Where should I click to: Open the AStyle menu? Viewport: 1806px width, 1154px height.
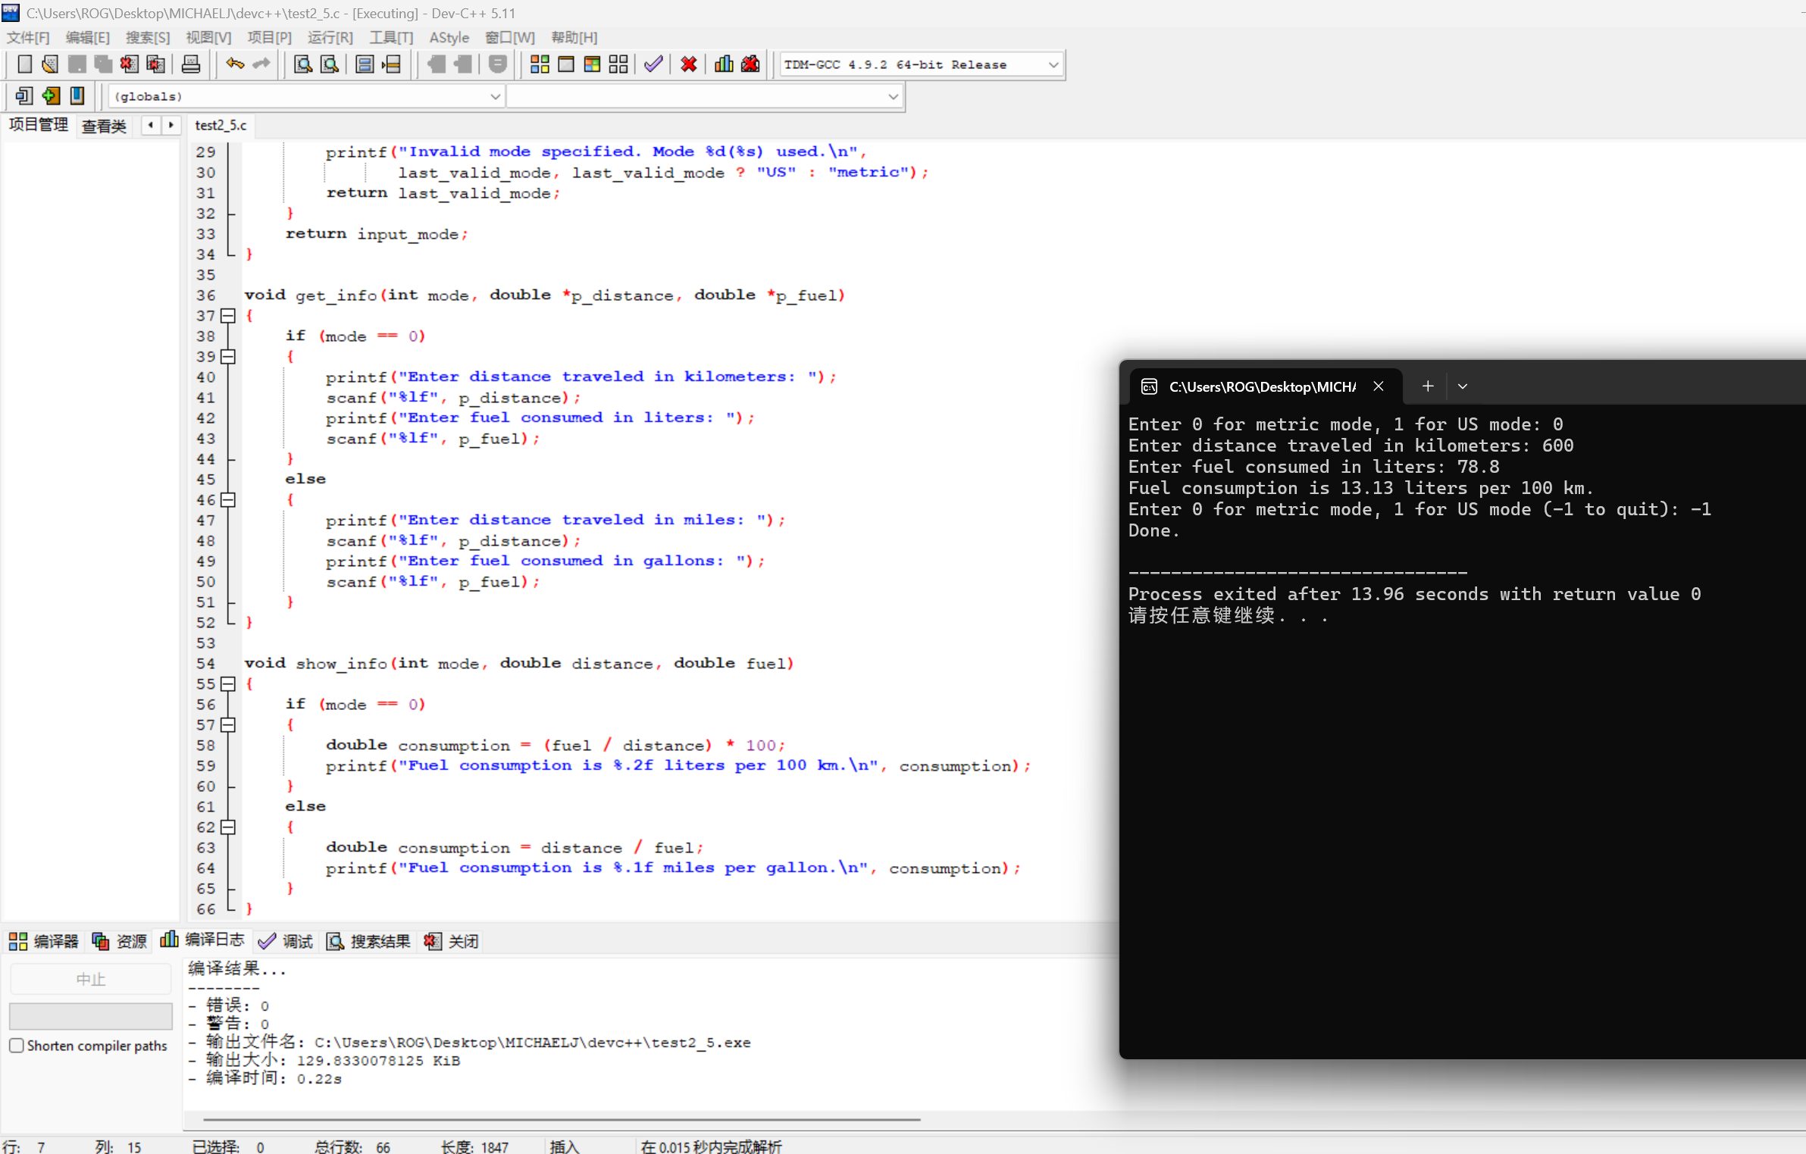[x=449, y=38]
